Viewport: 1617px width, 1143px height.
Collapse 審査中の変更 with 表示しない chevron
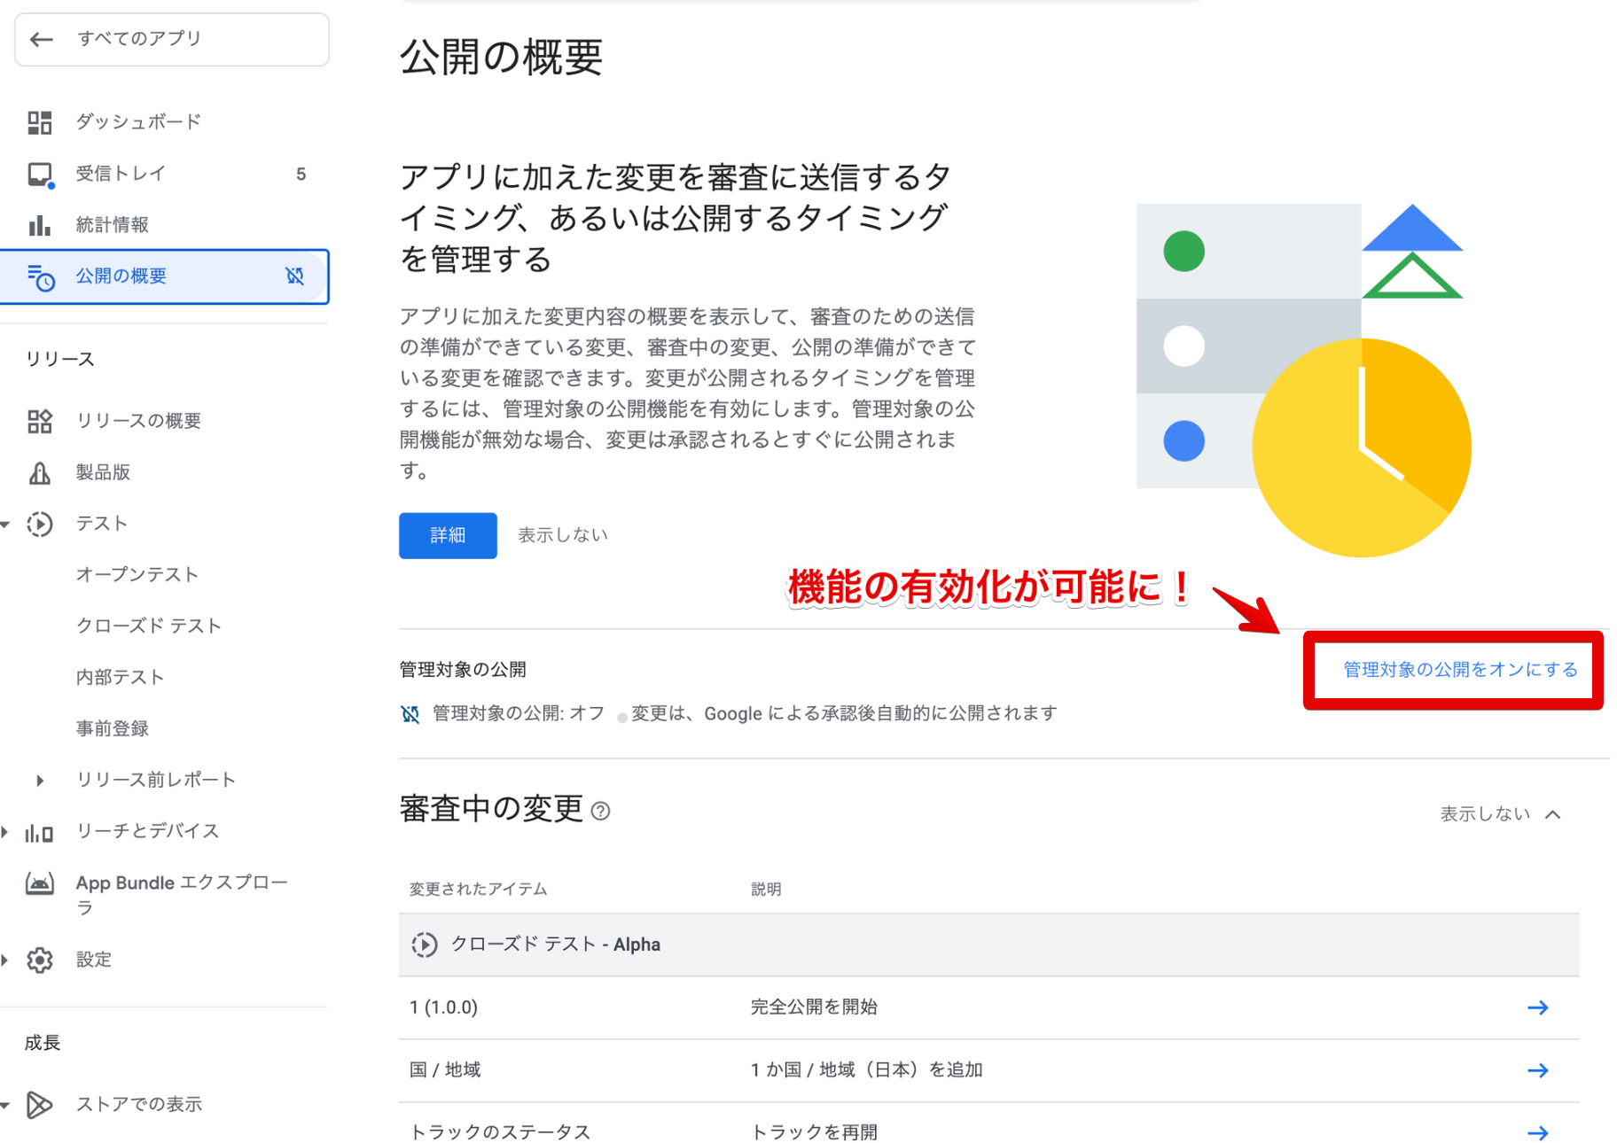pyautogui.click(x=1552, y=814)
